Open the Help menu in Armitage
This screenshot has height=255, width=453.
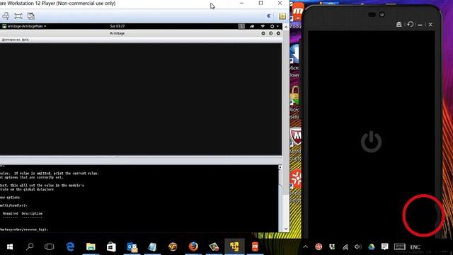[x=25, y=40]
